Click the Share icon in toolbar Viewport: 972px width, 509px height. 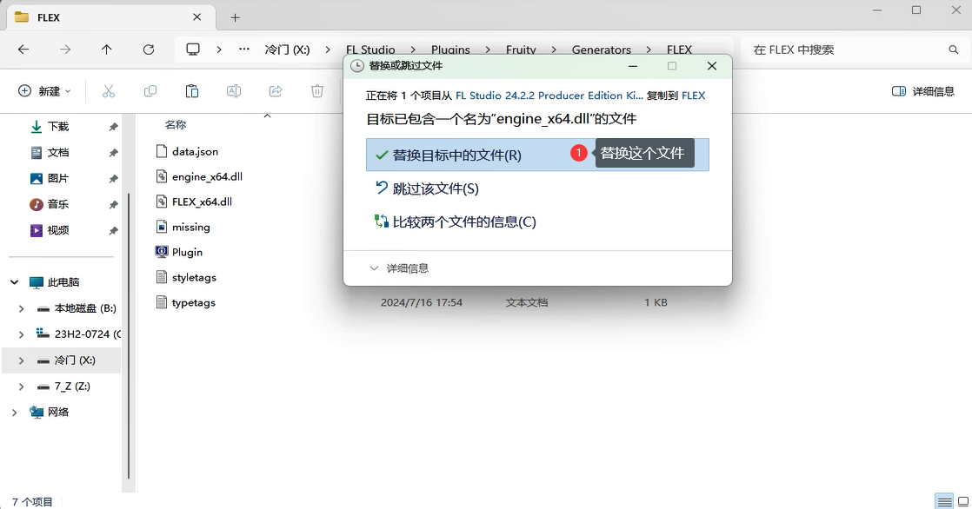[276, 92]
